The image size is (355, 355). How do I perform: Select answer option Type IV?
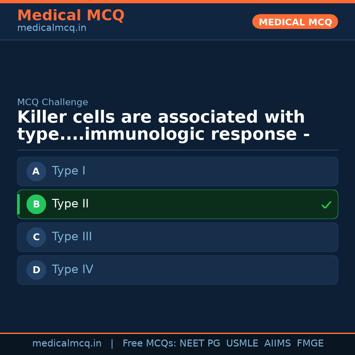point(177,270)
